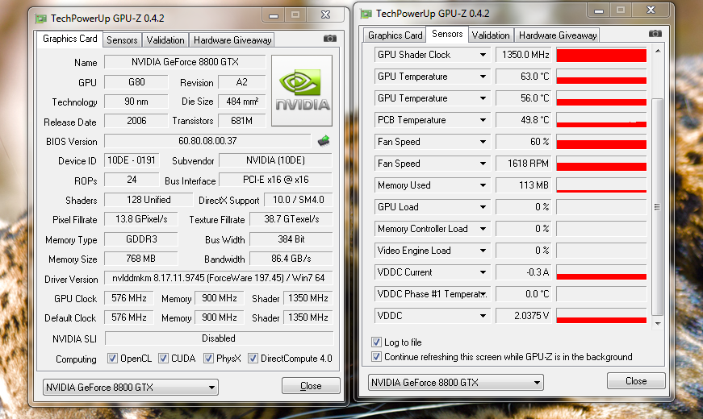Open dropdown for GPU Temperature 63.0 °C row
This screenshot has width=703, height=419.
483,77
